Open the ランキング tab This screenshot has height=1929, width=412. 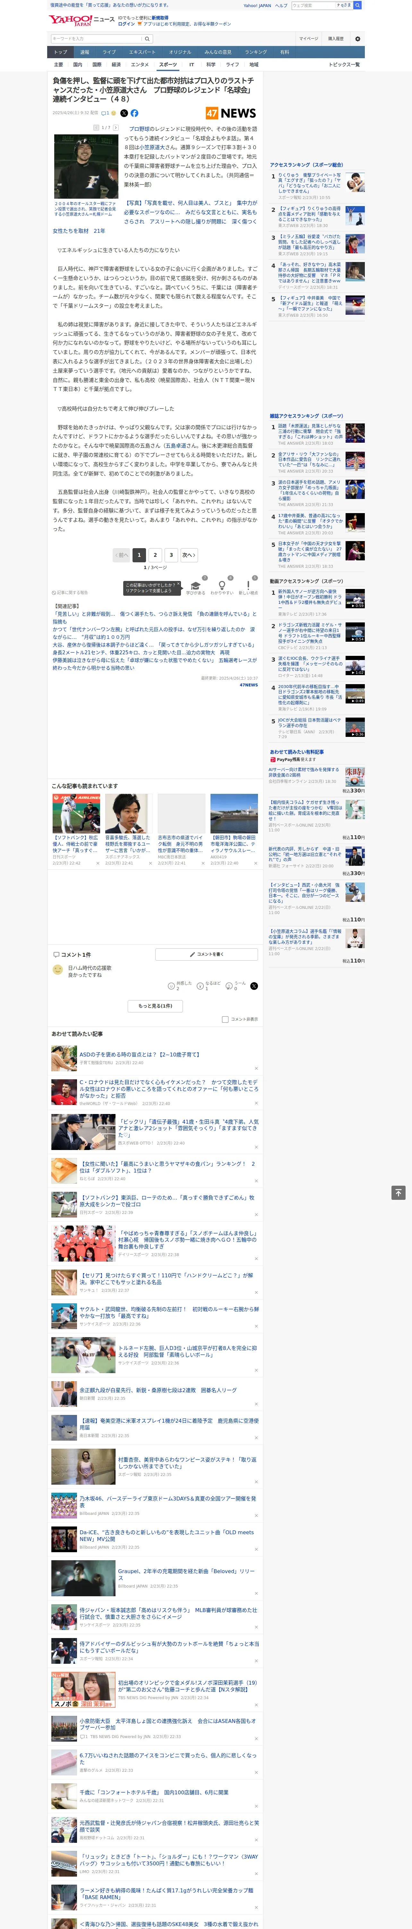click(x=256, y=52)
